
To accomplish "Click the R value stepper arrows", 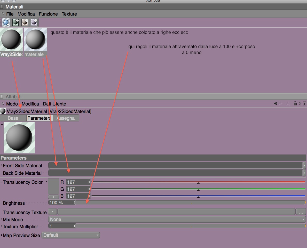I will (89, 182).
